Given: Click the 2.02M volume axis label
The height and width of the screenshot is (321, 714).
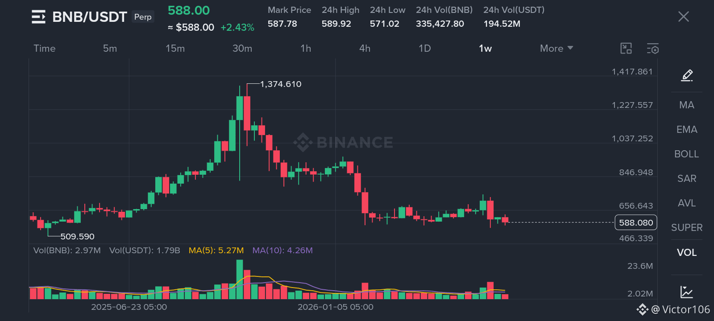Looking at the screenshot, I should click(x=640, y=293).
